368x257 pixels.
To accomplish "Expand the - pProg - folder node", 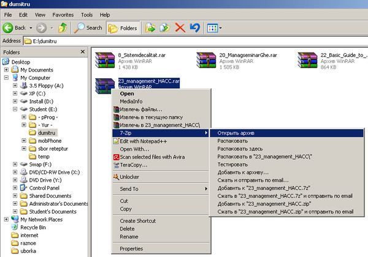I will pyautogui.click(x=24, y=117).
